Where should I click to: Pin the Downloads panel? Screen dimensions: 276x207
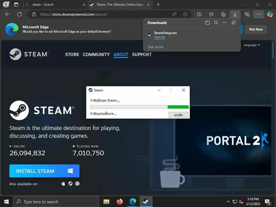234,23
